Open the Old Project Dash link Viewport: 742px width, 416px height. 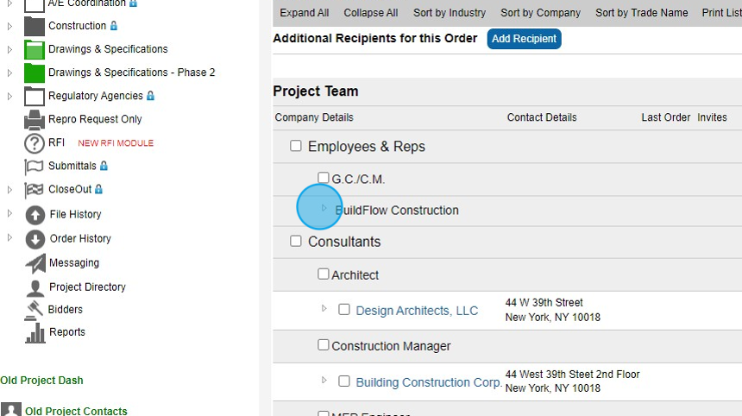pyautogui.click(x=41, y=381)
